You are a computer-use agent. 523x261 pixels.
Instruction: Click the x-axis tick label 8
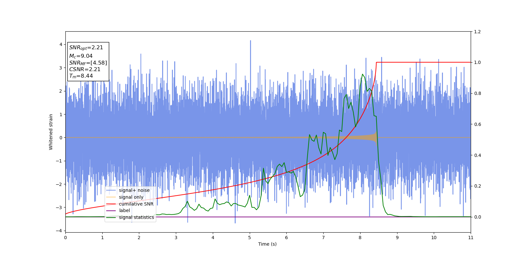pos(360,238)
